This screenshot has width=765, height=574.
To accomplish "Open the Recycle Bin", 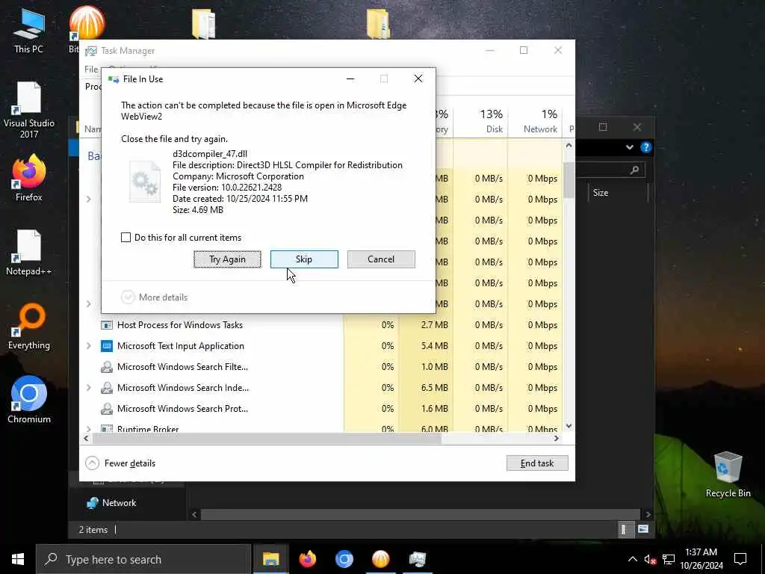I will coord(728,475).
